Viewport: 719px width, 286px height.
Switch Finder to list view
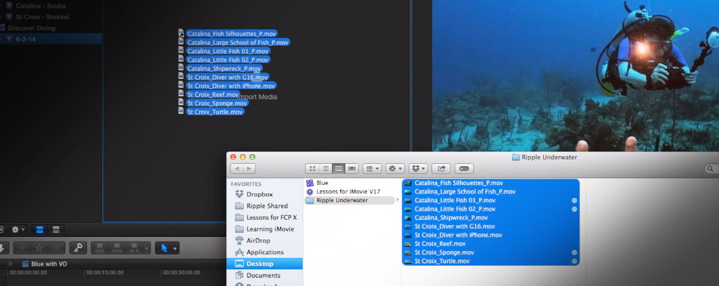pos(325,169)
